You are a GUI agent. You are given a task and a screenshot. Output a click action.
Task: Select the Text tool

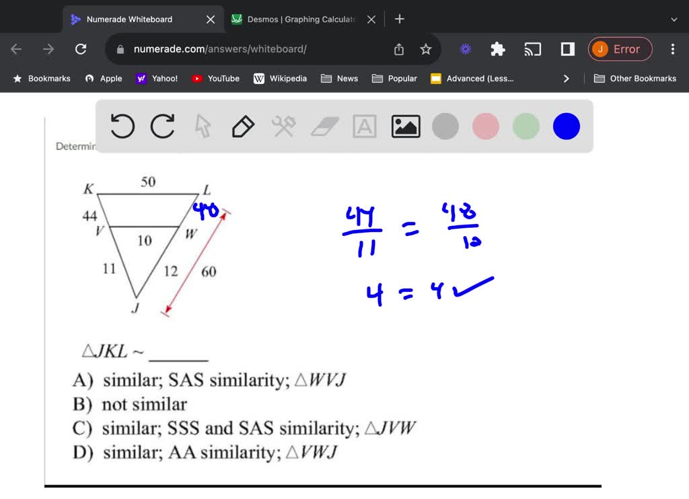point(364,126)
